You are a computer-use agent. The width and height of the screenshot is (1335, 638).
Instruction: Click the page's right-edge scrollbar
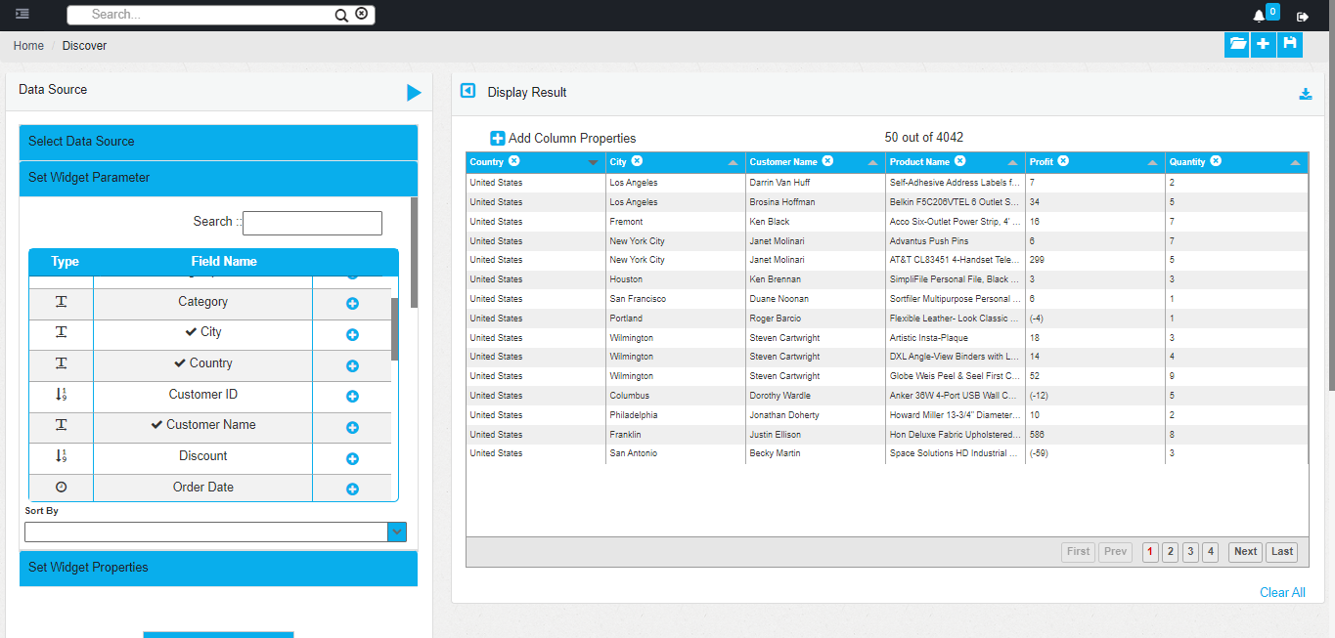tap(1330, 195)
